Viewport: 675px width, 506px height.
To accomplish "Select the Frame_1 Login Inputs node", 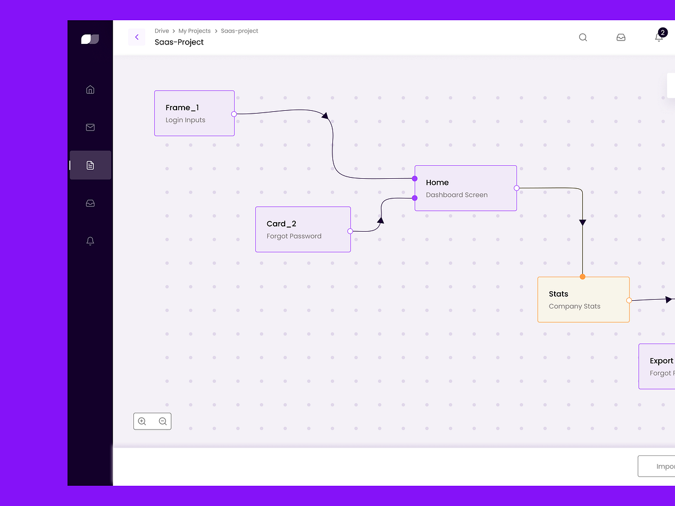I will [194, 113].
